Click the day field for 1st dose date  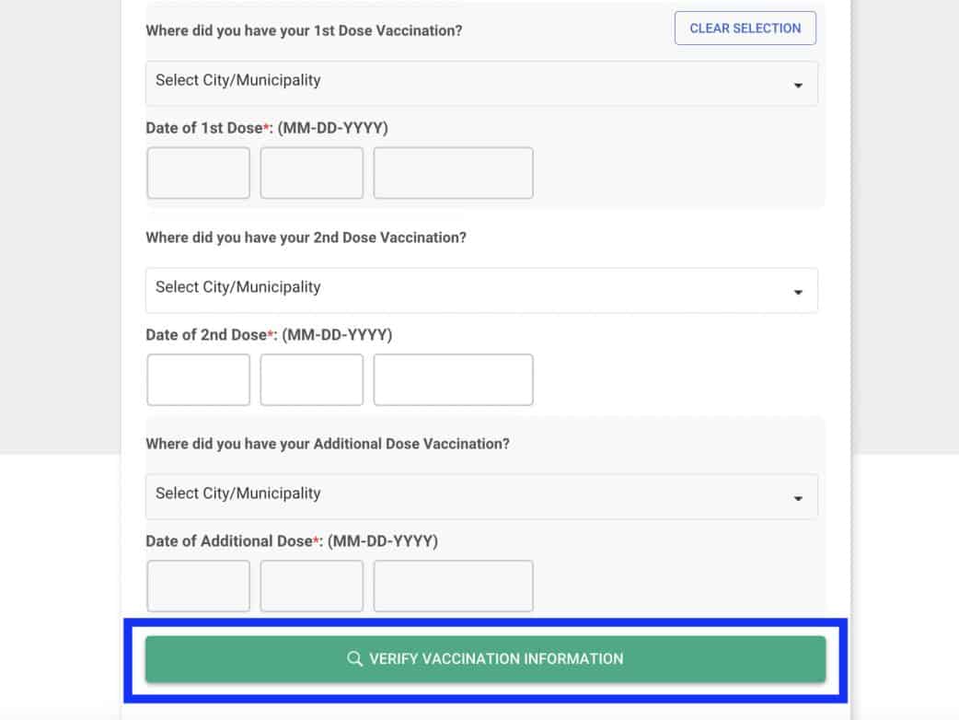click(311, 173)
